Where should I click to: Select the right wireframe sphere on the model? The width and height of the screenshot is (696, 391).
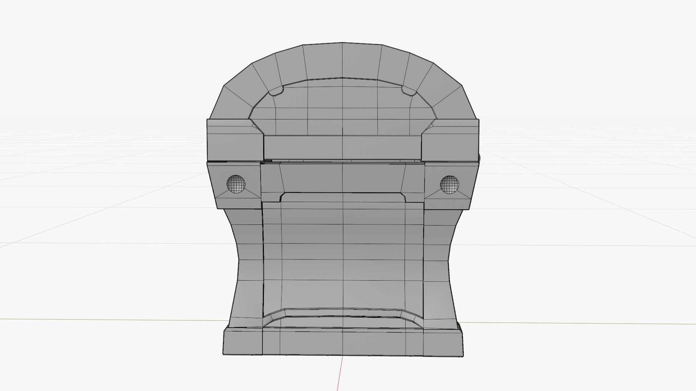tap(449, 185)
